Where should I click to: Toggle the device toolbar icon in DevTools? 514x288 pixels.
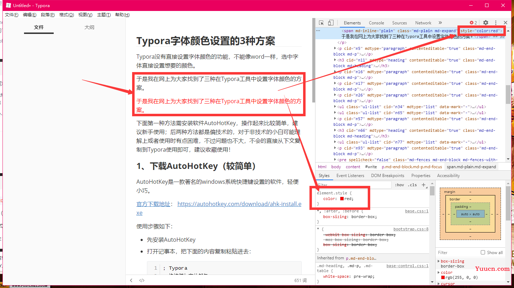(x=331, y=23)
